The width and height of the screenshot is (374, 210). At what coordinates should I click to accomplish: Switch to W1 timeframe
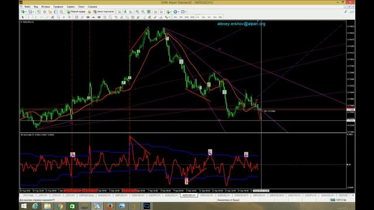tap(215, 17)
